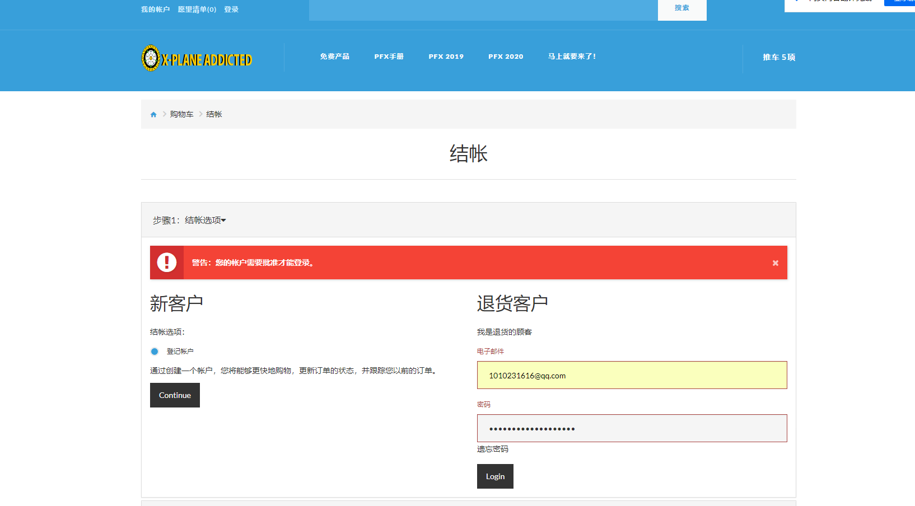This screenshot has height=506, width=915.
Task: Select the 登记帐户 radio button
Action: 155,352
